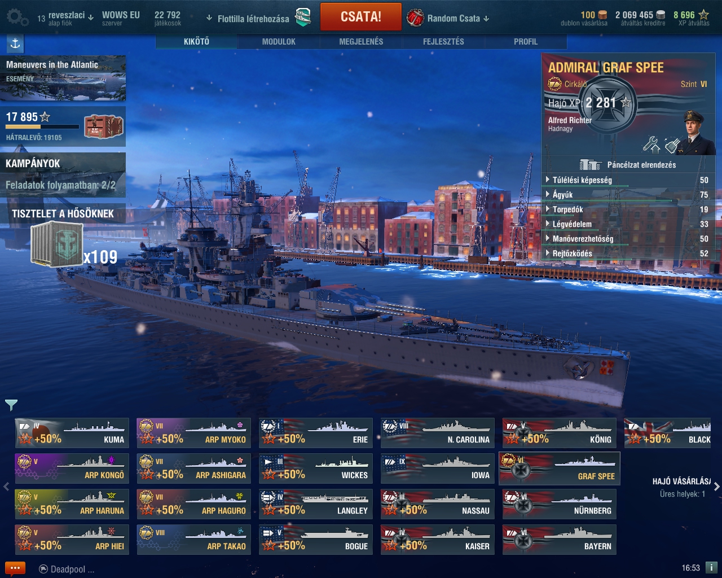722x578 pixels.
Task: Open the Random Csata battle type dropdown
Action: tap(448, 18)
